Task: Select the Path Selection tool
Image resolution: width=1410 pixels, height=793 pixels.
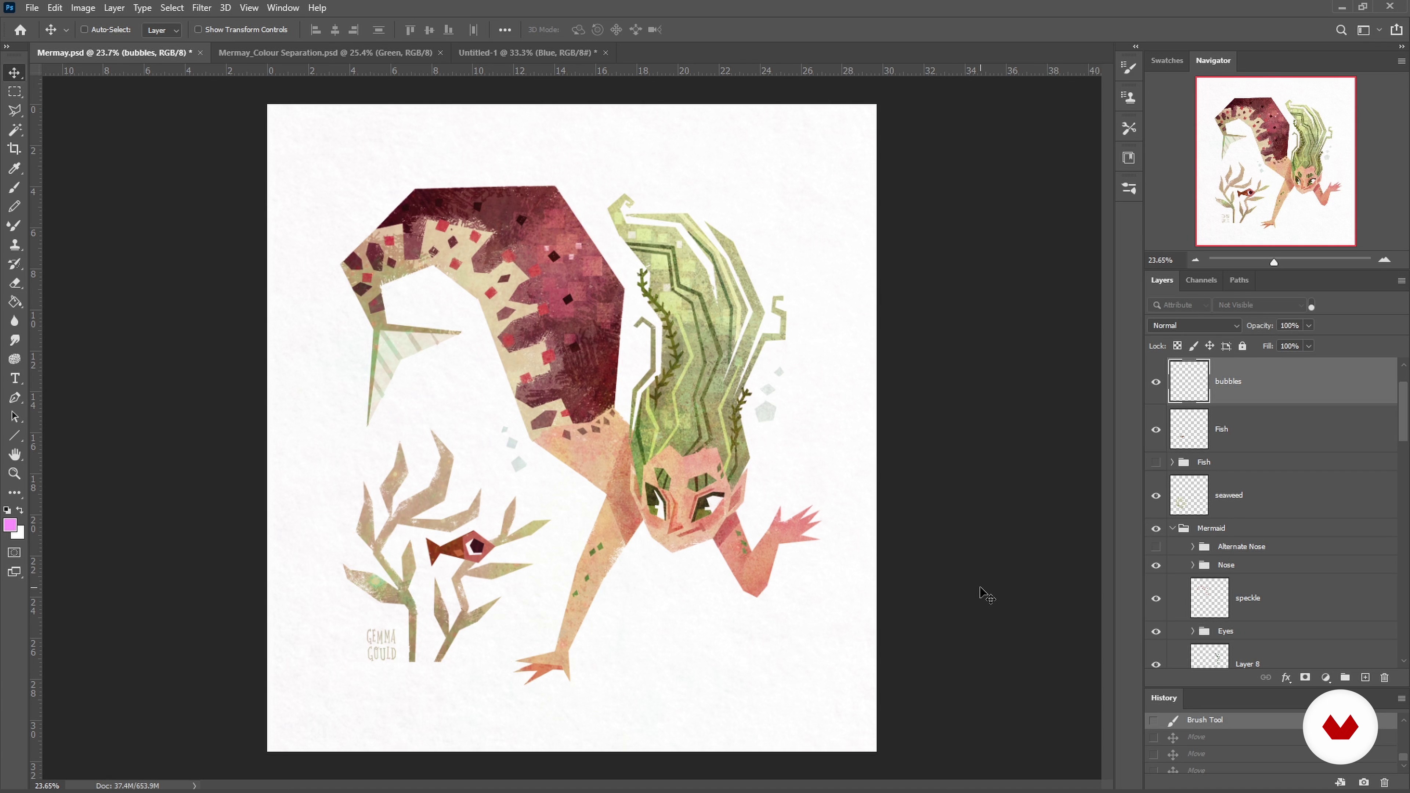Action: 15,417
